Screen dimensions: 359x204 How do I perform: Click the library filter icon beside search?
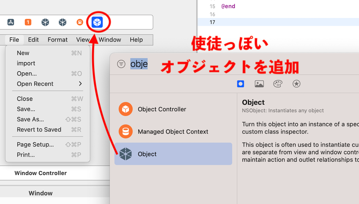coord(121,64)
